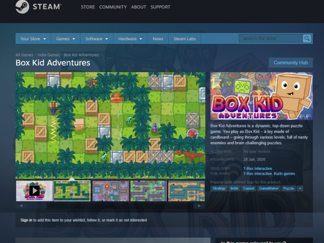Open the ABOUT page in the header
This screenshot has width=324, height=243.
[x=138, y=7]
